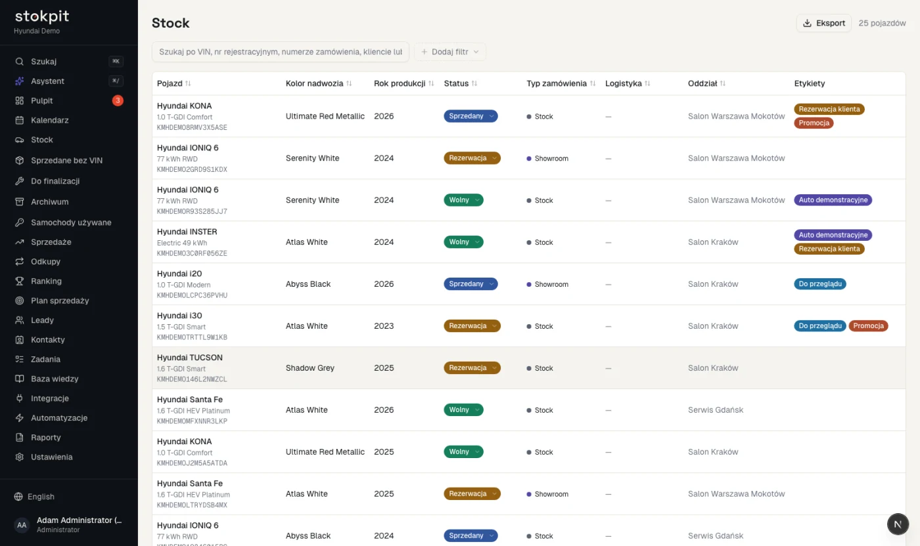The width and height of the screenshot is (920, 546).
Task: Open the Samochody używane key icon
Action: (x=19, y=222)
